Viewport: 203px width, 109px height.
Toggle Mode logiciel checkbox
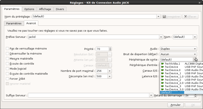(x=7, y=69)
